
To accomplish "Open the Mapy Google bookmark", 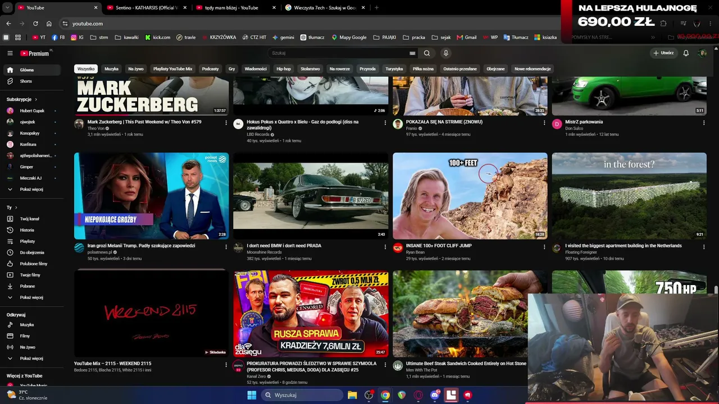I will (x=349, y=38).
